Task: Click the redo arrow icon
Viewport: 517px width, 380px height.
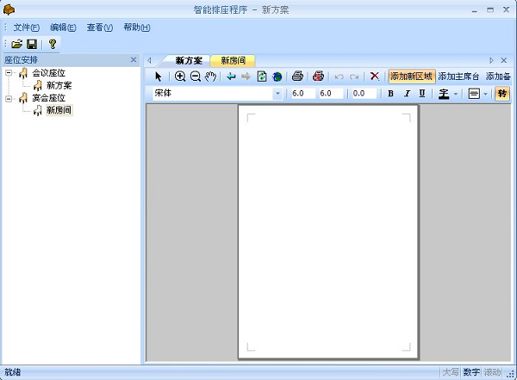Action: coord(354,77)
